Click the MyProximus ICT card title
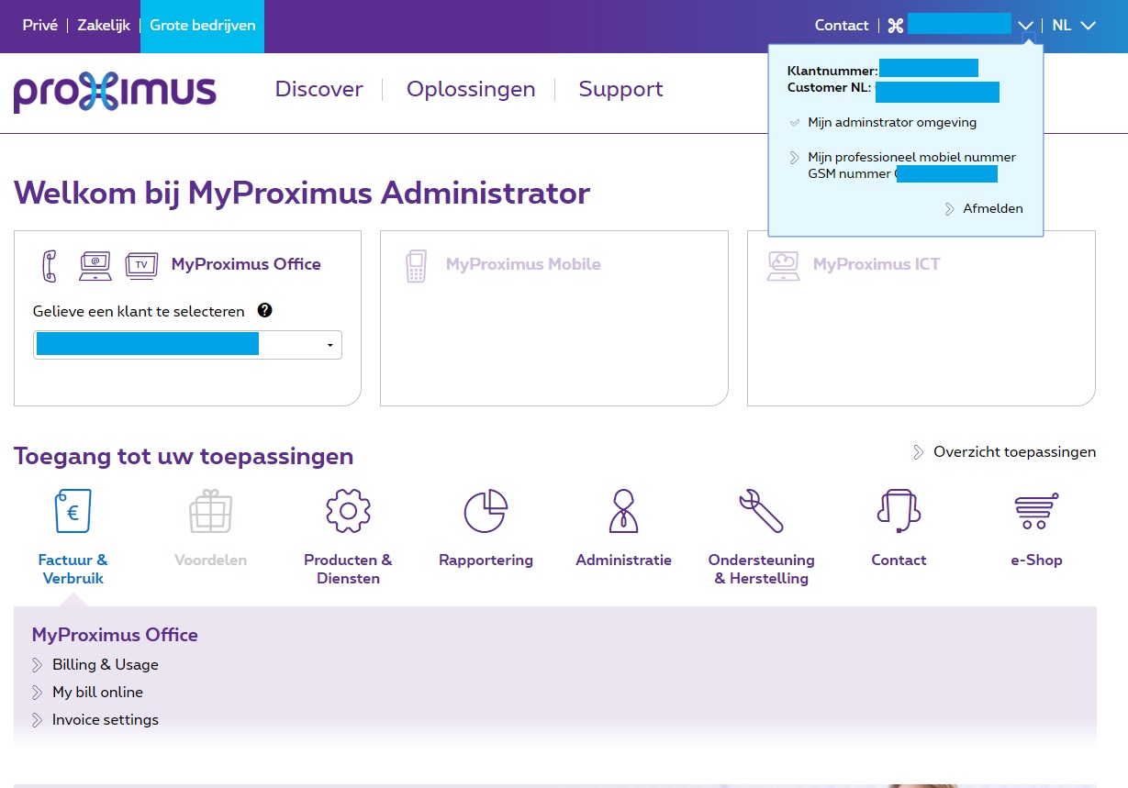The width and height of the screenshot is (1128, 788). [x=877, y=265]
